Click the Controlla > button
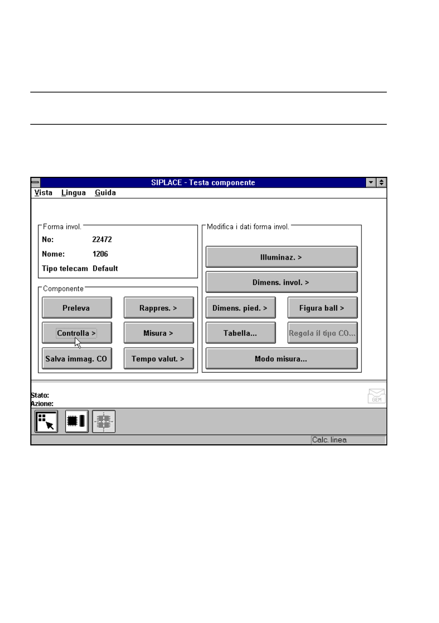439x623 pixels. 77,333
